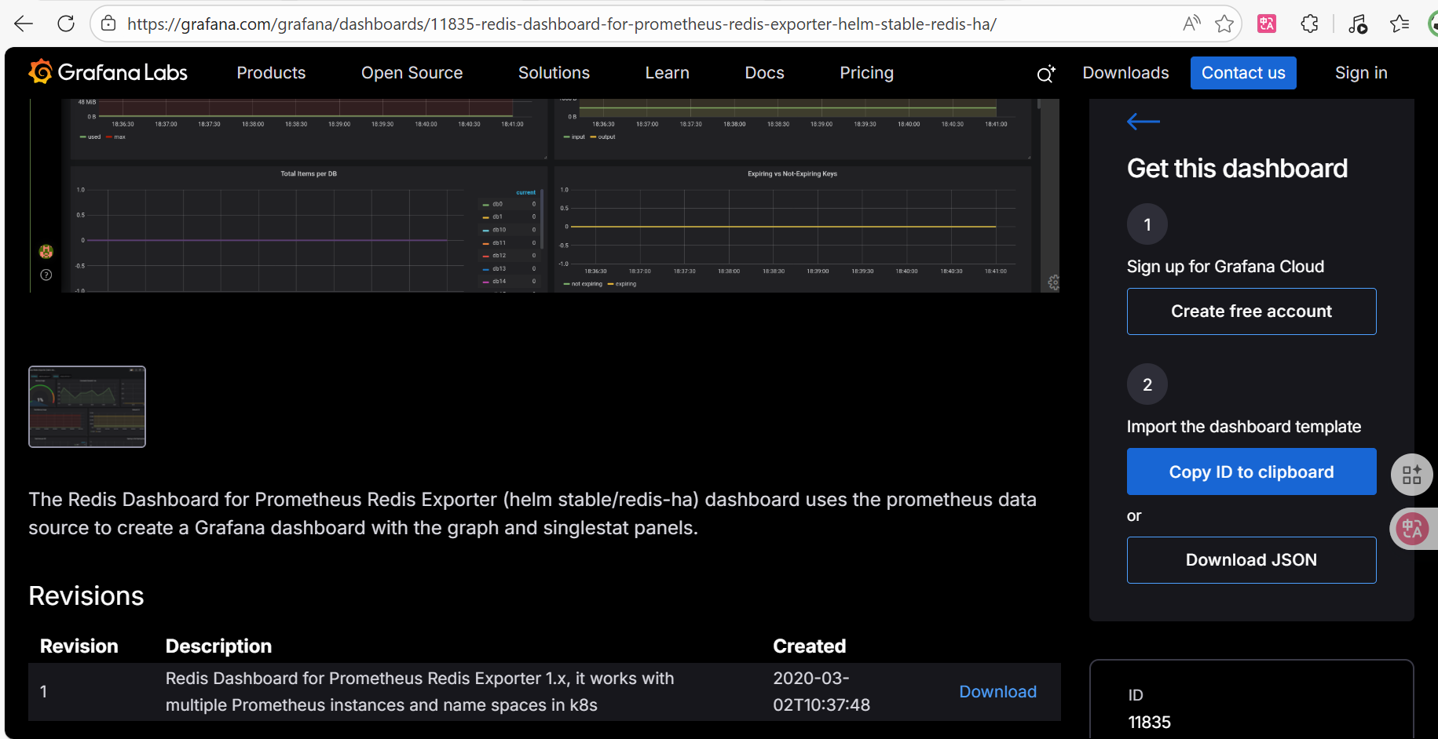Click the Sign up for Grafana Cloud text
The height and width of the screenshot is (739, 1438).
(x=1225, y=267)
